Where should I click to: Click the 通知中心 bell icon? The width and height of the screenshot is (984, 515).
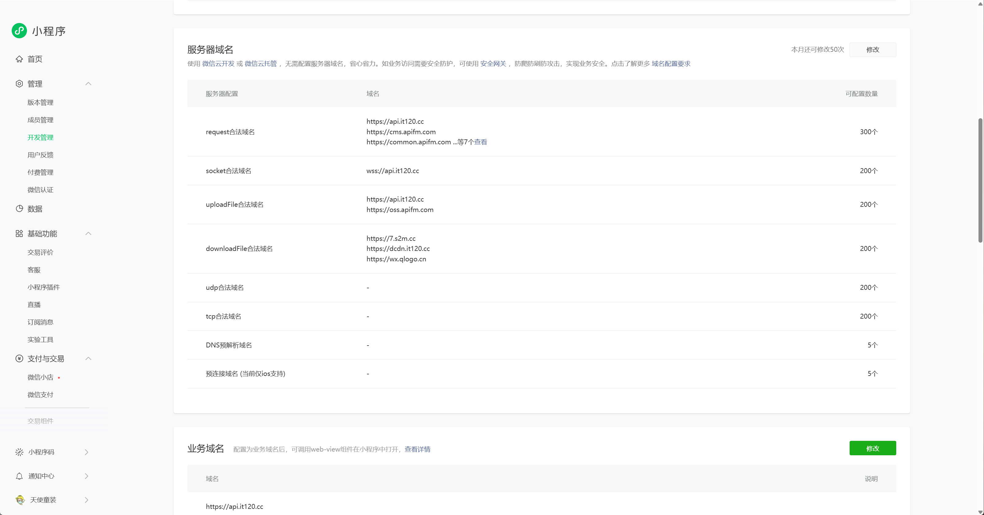point(19,476)
